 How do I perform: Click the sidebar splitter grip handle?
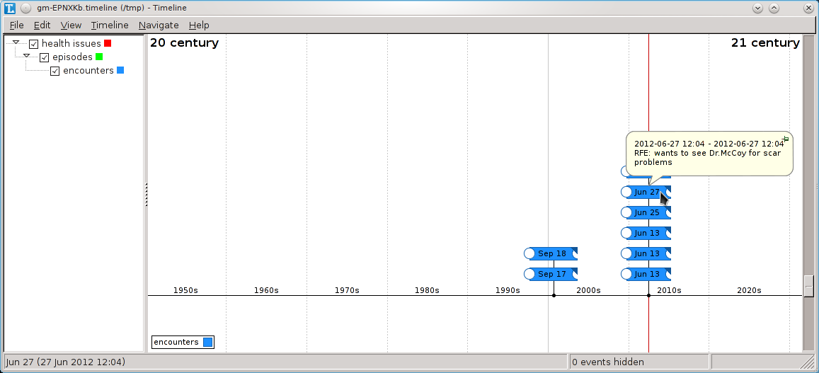147,195
